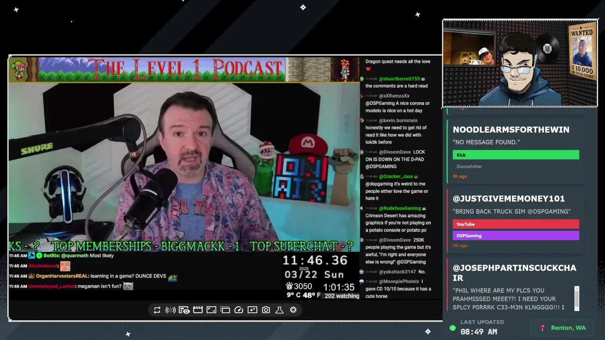Click the '11h ago' timestamp
Screen dimensions: 605x340
(x=460, y=246)
